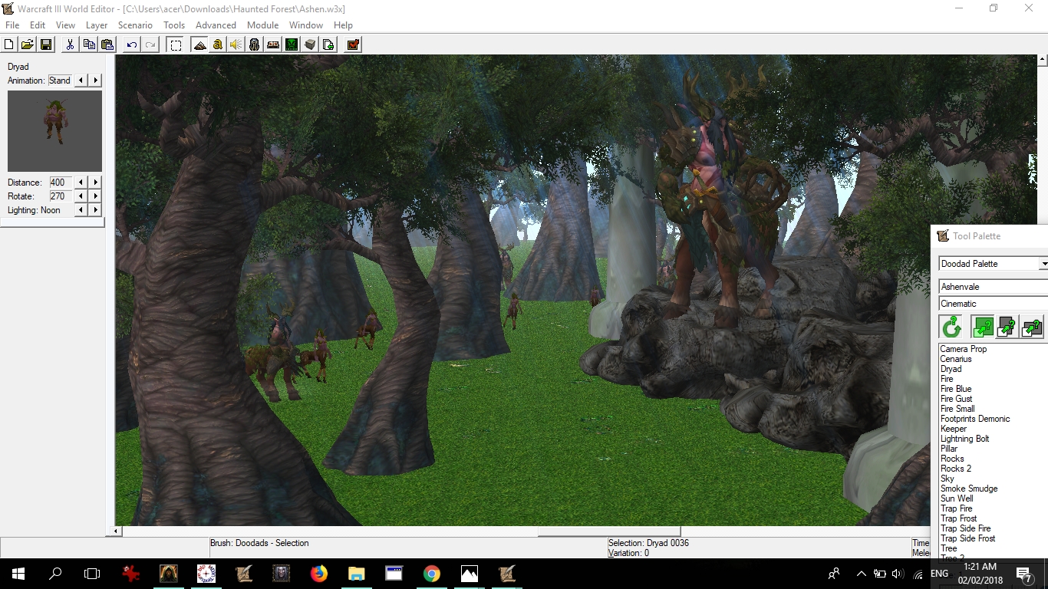Open the File menu
The image size is (1048, 589).
12,25
